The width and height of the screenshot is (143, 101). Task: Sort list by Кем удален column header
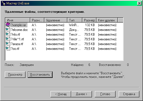[107, 20]
